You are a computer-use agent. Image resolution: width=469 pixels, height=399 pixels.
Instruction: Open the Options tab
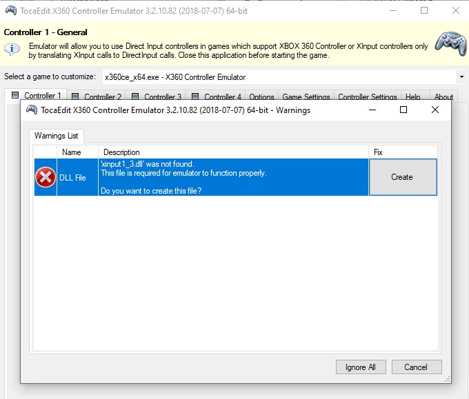(x=261, y=97)
